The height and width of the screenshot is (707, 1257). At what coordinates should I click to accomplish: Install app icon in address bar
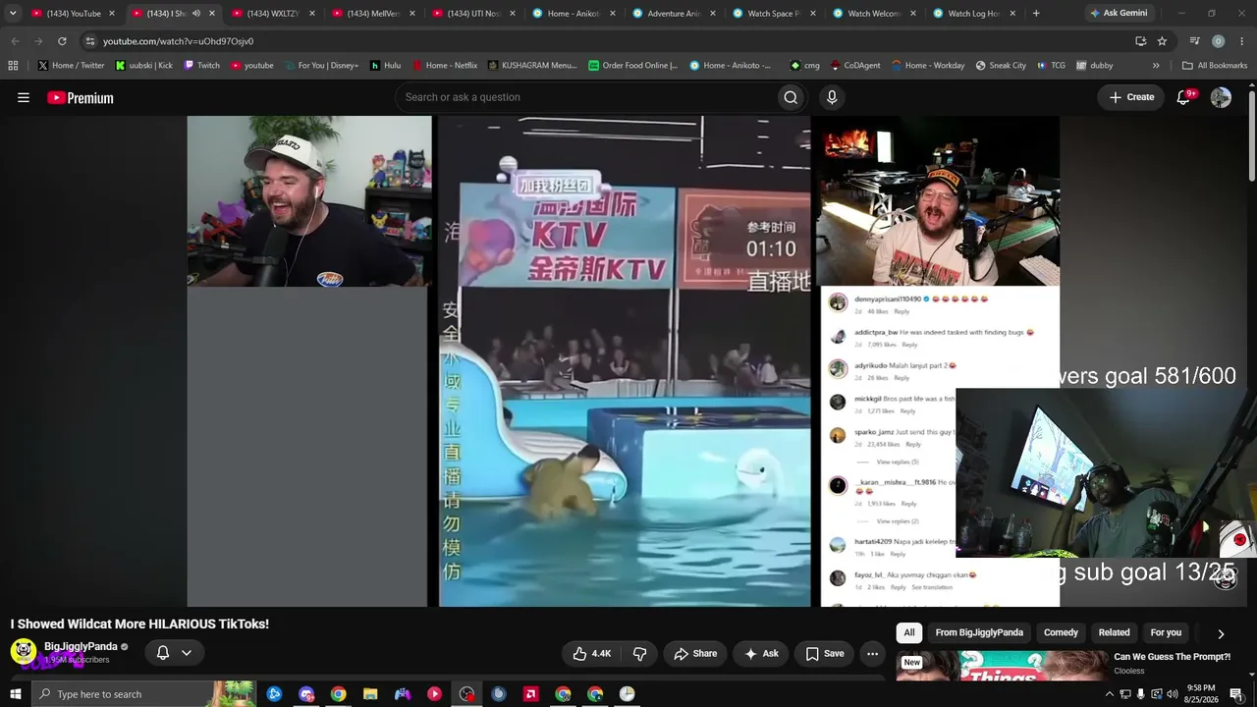pos(1140,41)
